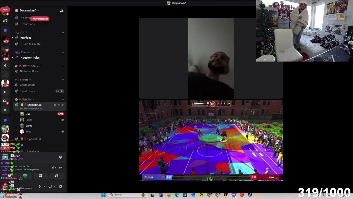Open Microsoft Edge from the taskbar
Image resolution: width=353 pixels, height=199 pixels.
pos(177,195)
